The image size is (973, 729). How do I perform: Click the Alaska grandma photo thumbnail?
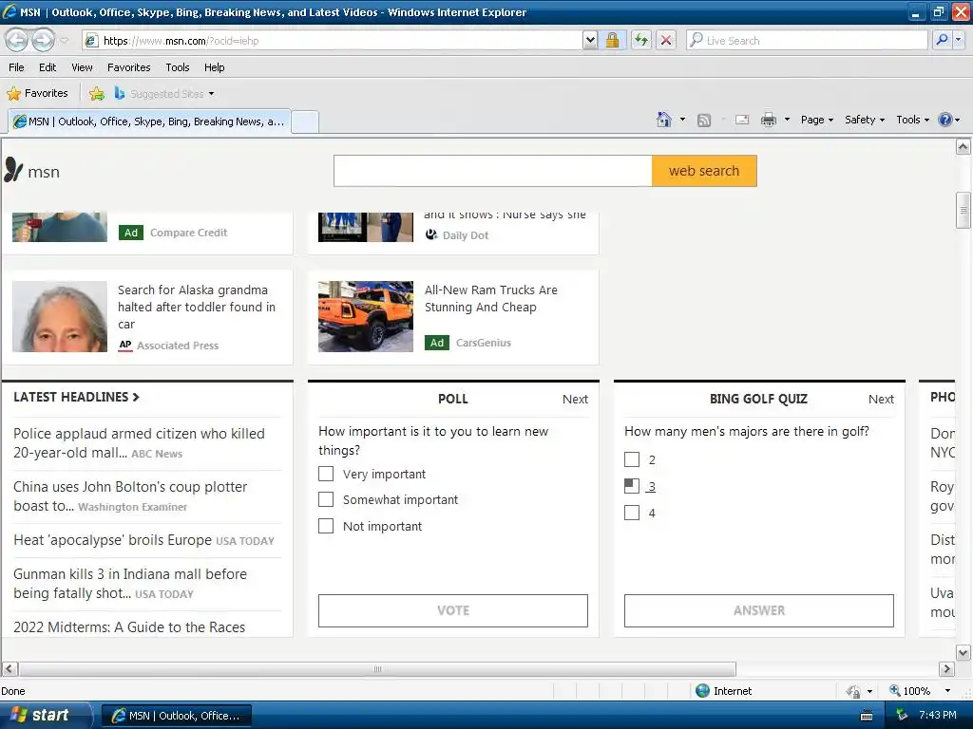[x=60, y=316]
